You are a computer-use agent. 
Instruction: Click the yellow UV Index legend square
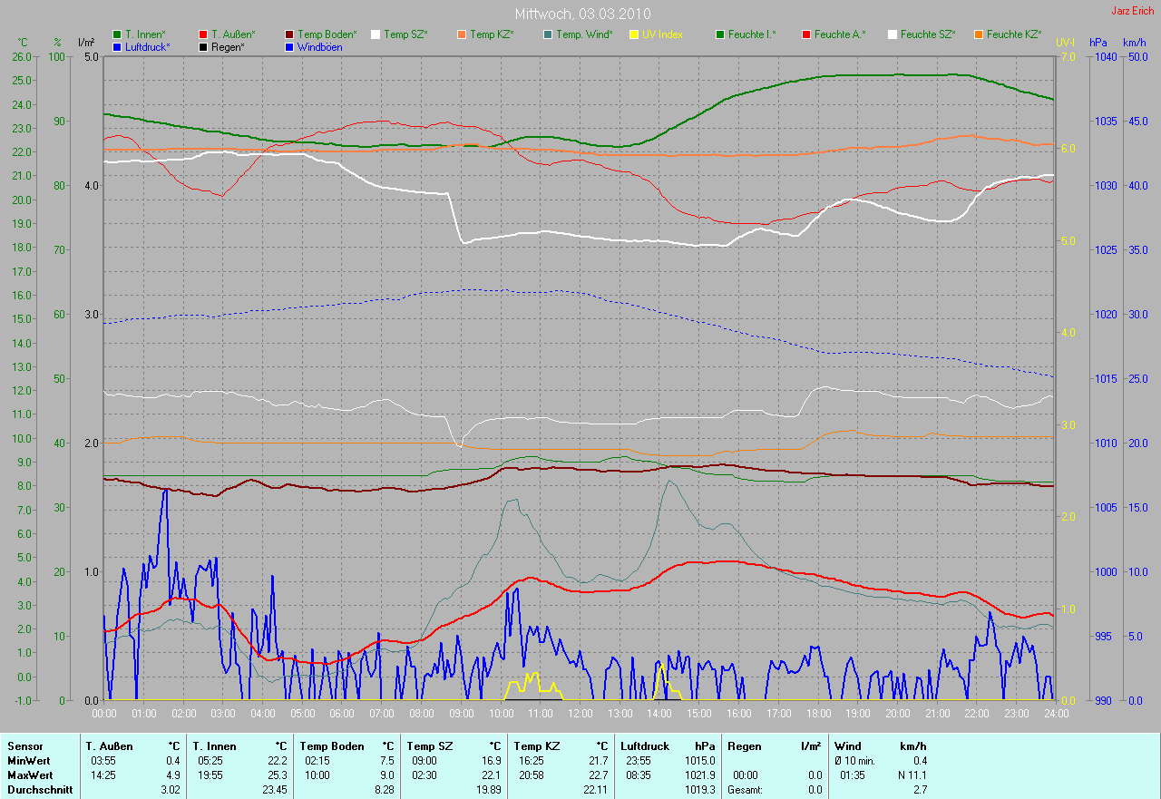(634, 34)
